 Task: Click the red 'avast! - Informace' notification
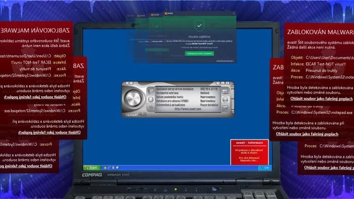(249, 152)
